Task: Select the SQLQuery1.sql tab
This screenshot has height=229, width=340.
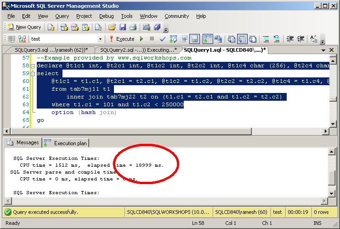Action: point(225,50)
